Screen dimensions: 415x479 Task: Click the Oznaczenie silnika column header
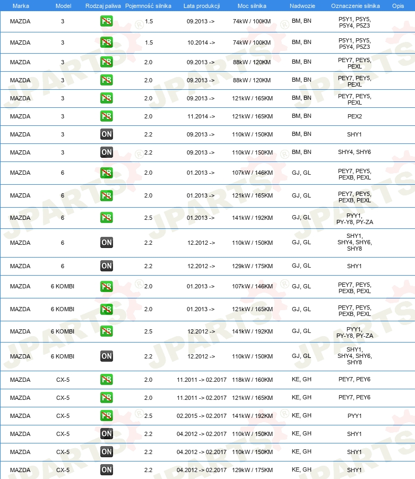pyautogui.click(x=356, y=6)
